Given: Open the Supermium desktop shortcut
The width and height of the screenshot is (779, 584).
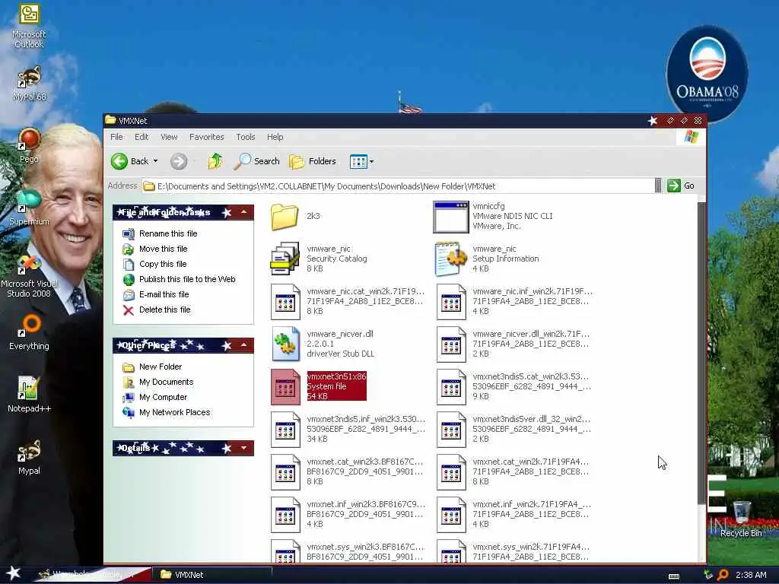Looking at the screenshot, I should tap(30, 207).
